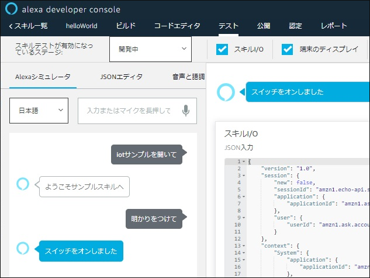Select the テスト tab
Image resolution: width=370 pixels, height=278 pixels.
tap(229, 26)
